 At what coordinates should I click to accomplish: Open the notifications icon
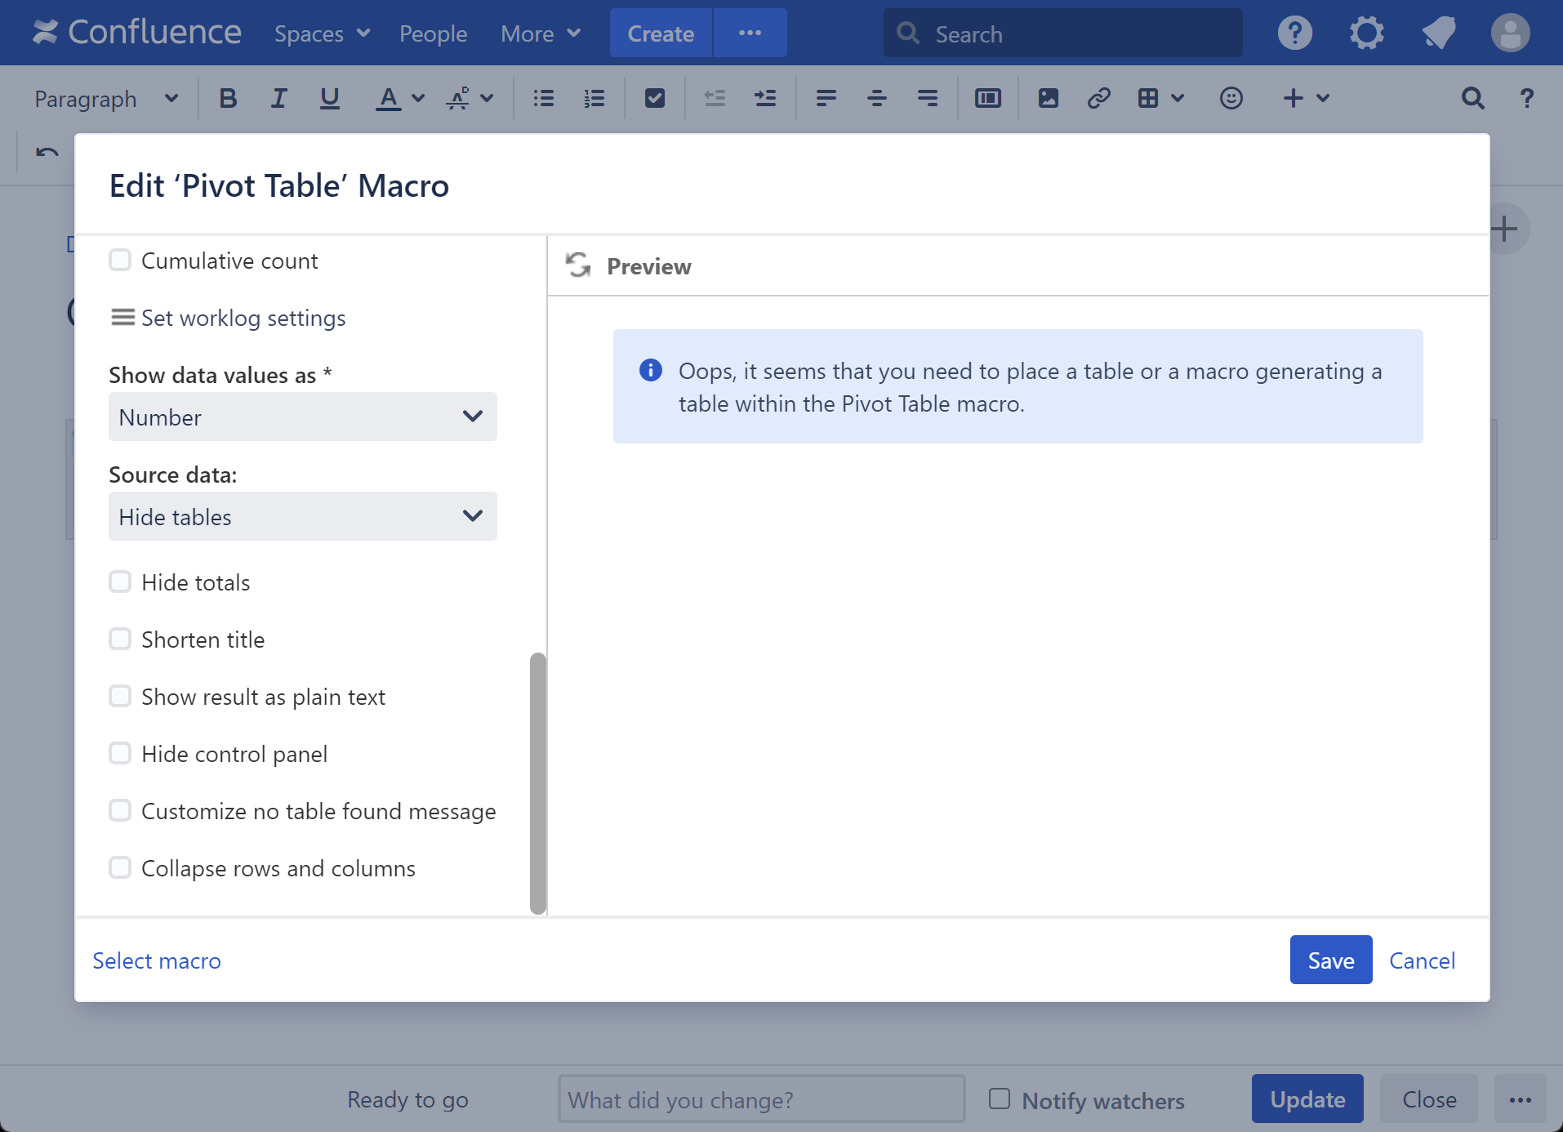point(1438,33)
